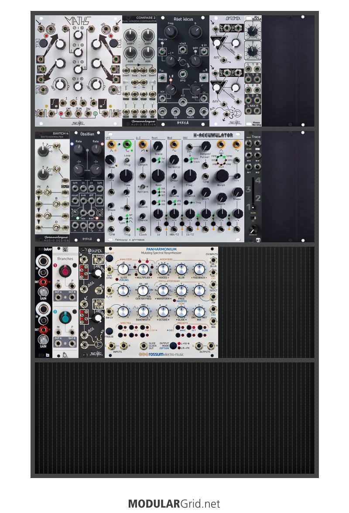Flip the Loop/Trig switch on X-Accumulator
This screenshot has width=349, height=513.
pyautogui.click(x=127, y=160)
